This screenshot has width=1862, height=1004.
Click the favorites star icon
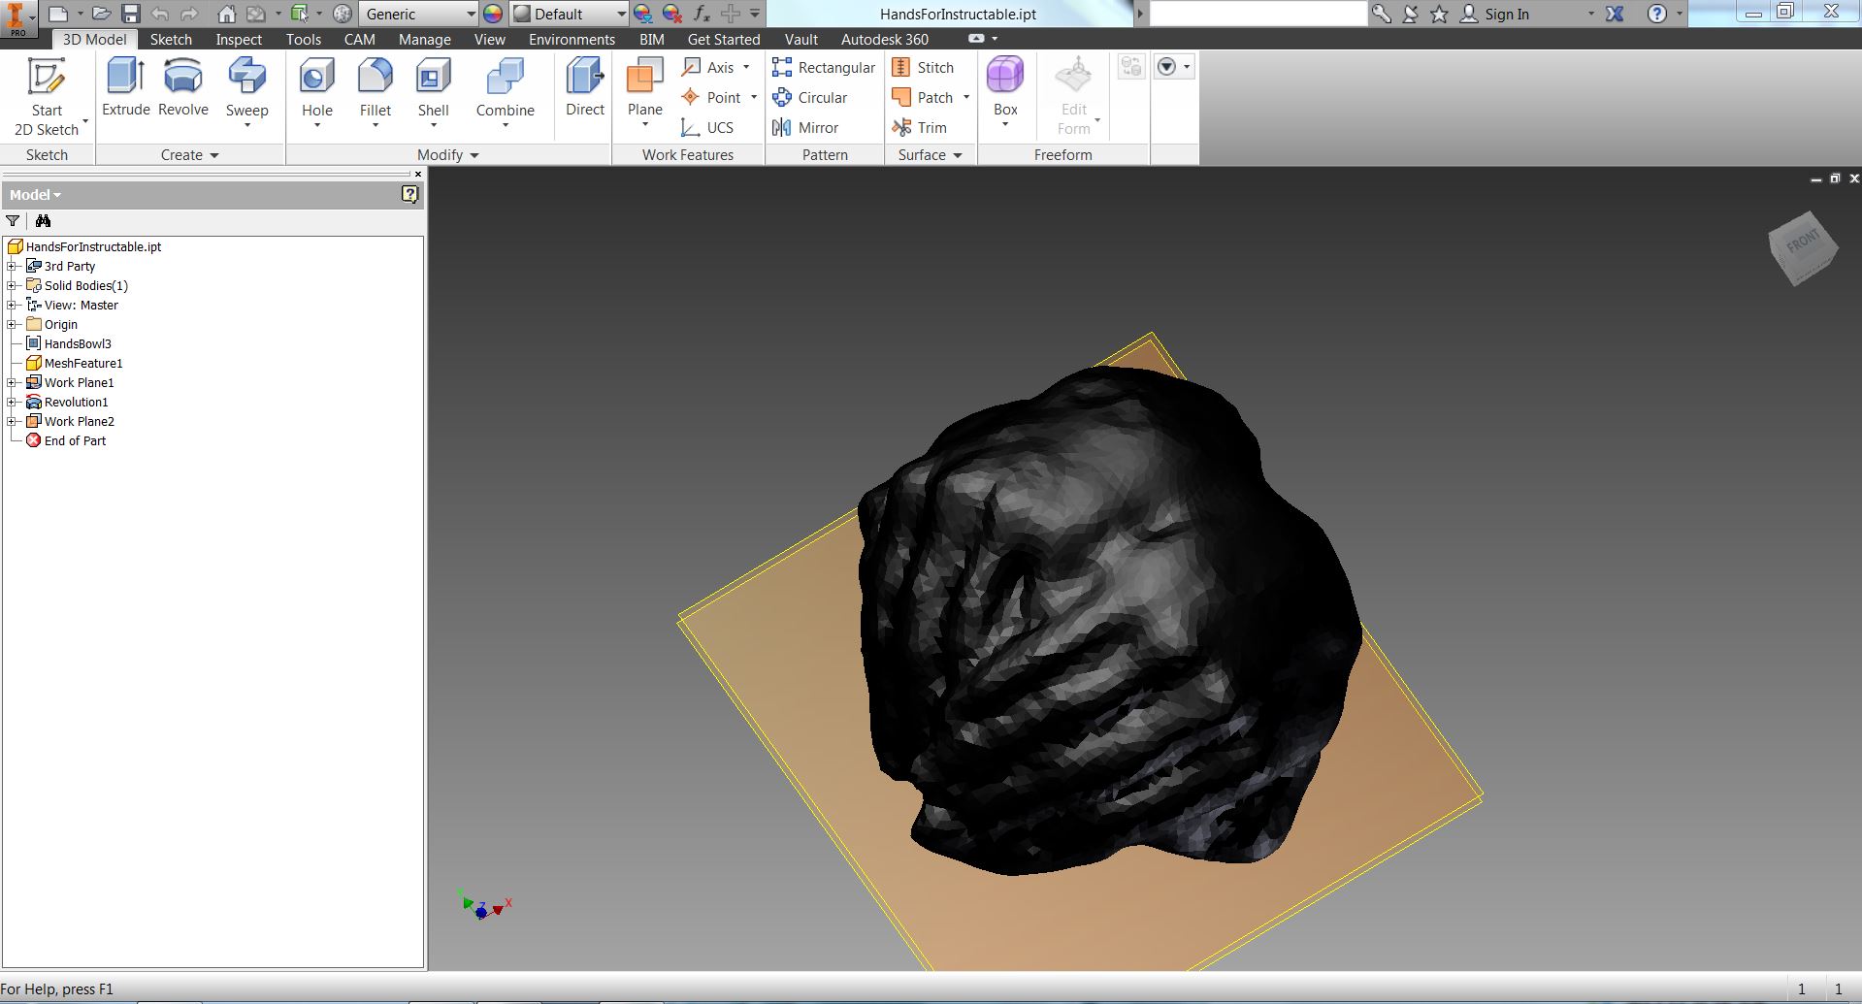1440,14
